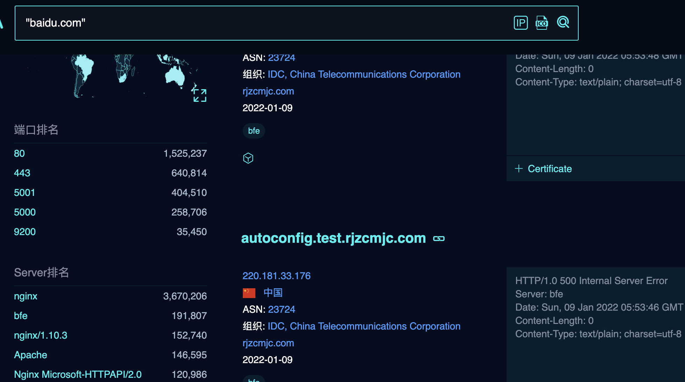Filter by port 9200
This screenshot has height=382, width=685.
25,232
